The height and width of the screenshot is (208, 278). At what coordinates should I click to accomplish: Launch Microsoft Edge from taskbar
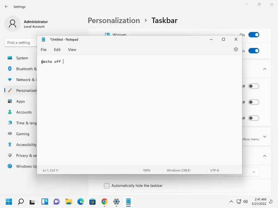tap(80, 201)
